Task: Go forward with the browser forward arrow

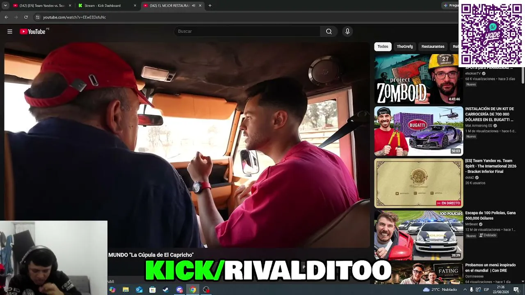Action: click(16, 17)
